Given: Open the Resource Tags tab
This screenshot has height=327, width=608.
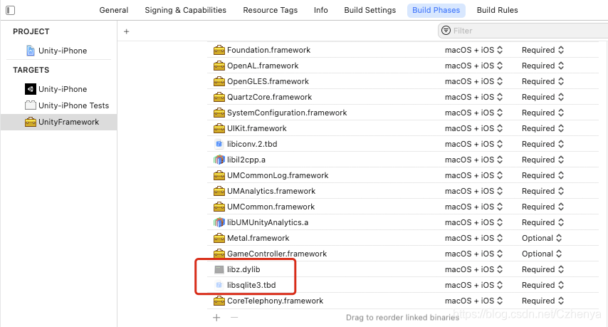Looking at the screenshot, I should click(x=271, y=10).
